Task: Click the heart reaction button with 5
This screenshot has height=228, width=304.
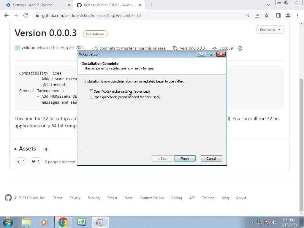Action: click(x=36, y=161)
